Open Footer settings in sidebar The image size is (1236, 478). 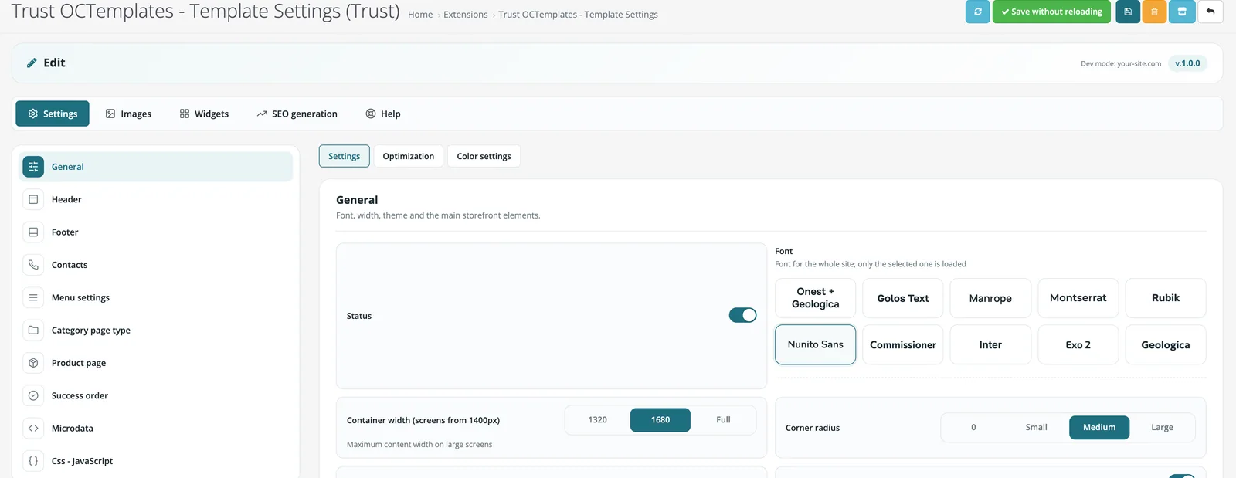click(x=155, y=232)
